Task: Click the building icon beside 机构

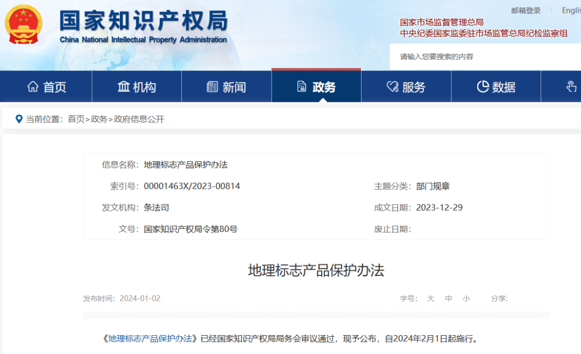Action: [x=123, y=87]
